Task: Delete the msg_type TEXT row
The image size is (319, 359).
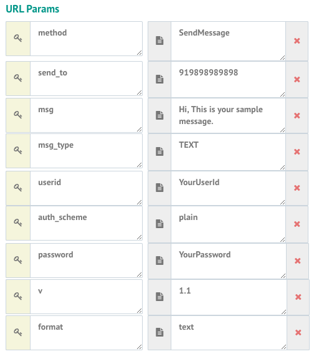Action: (297, 152)
